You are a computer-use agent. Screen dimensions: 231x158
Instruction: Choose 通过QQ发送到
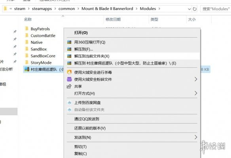point(132,119)
